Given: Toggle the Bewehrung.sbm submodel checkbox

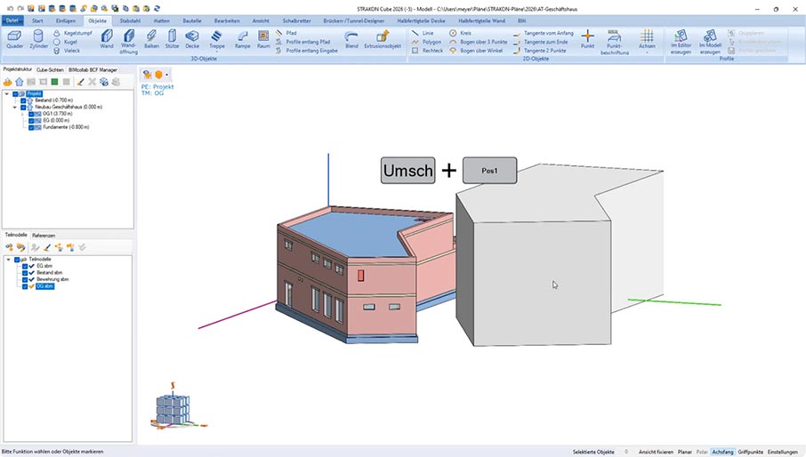Looking at the screenshot, I should pos(26,279).
